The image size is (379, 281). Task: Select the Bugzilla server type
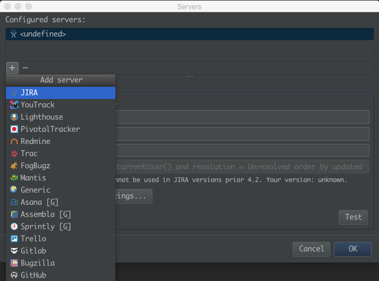coord(60,263)
